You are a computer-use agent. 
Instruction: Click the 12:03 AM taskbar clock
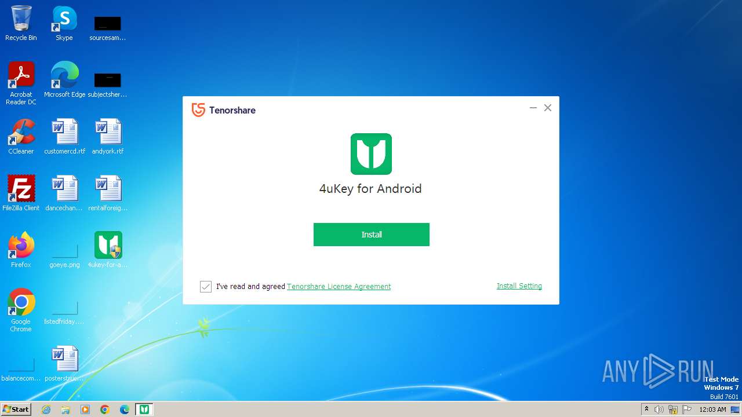click(712, 409)
